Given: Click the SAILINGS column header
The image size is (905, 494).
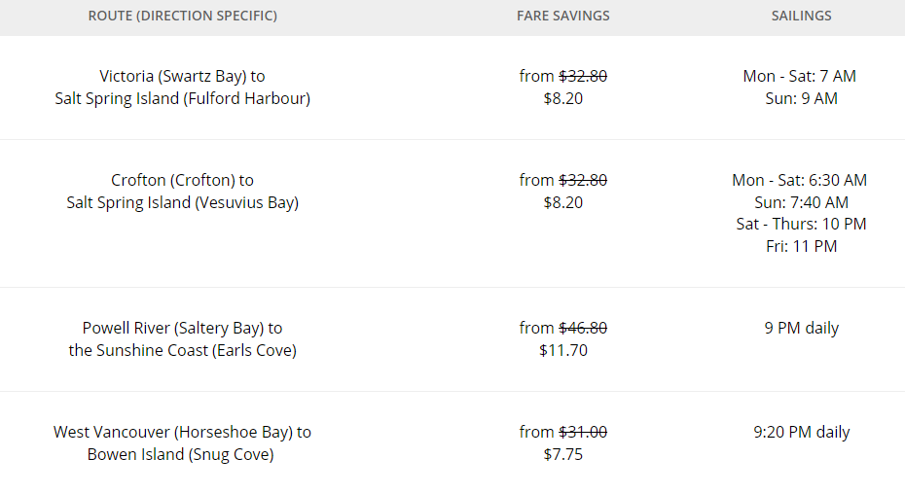Looking at the screenshot, I should tap(801, 16).
